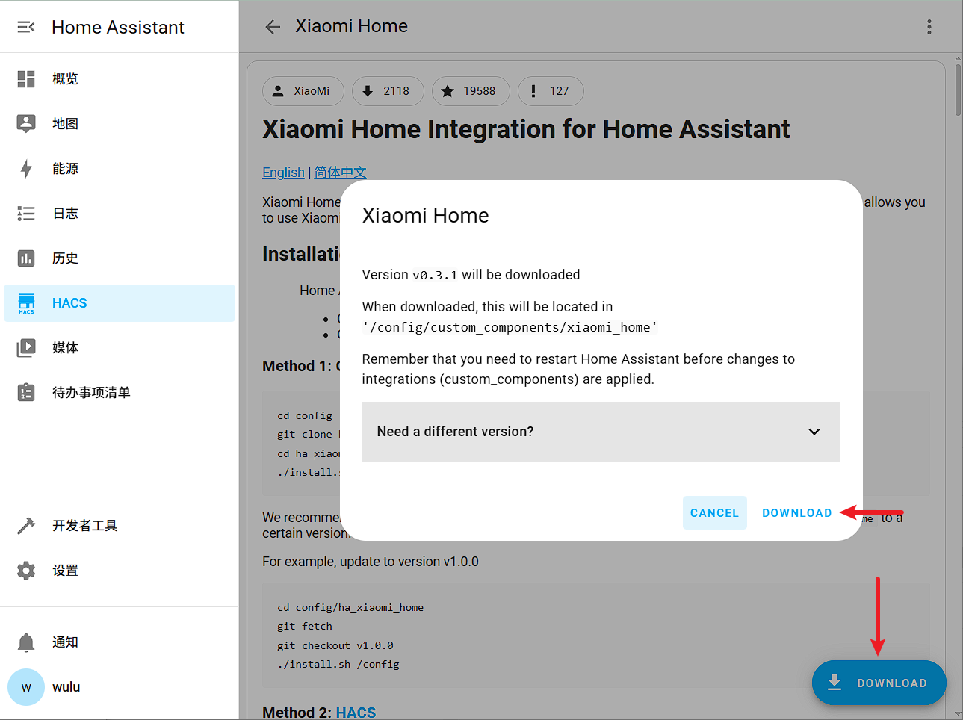The height and width of the screenshot is (720, 963).
Task: Click the scrollbar up arrow
Action: tap(958, 58)
